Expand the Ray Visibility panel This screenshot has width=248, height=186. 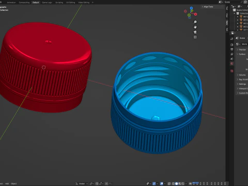pos(242,80)
